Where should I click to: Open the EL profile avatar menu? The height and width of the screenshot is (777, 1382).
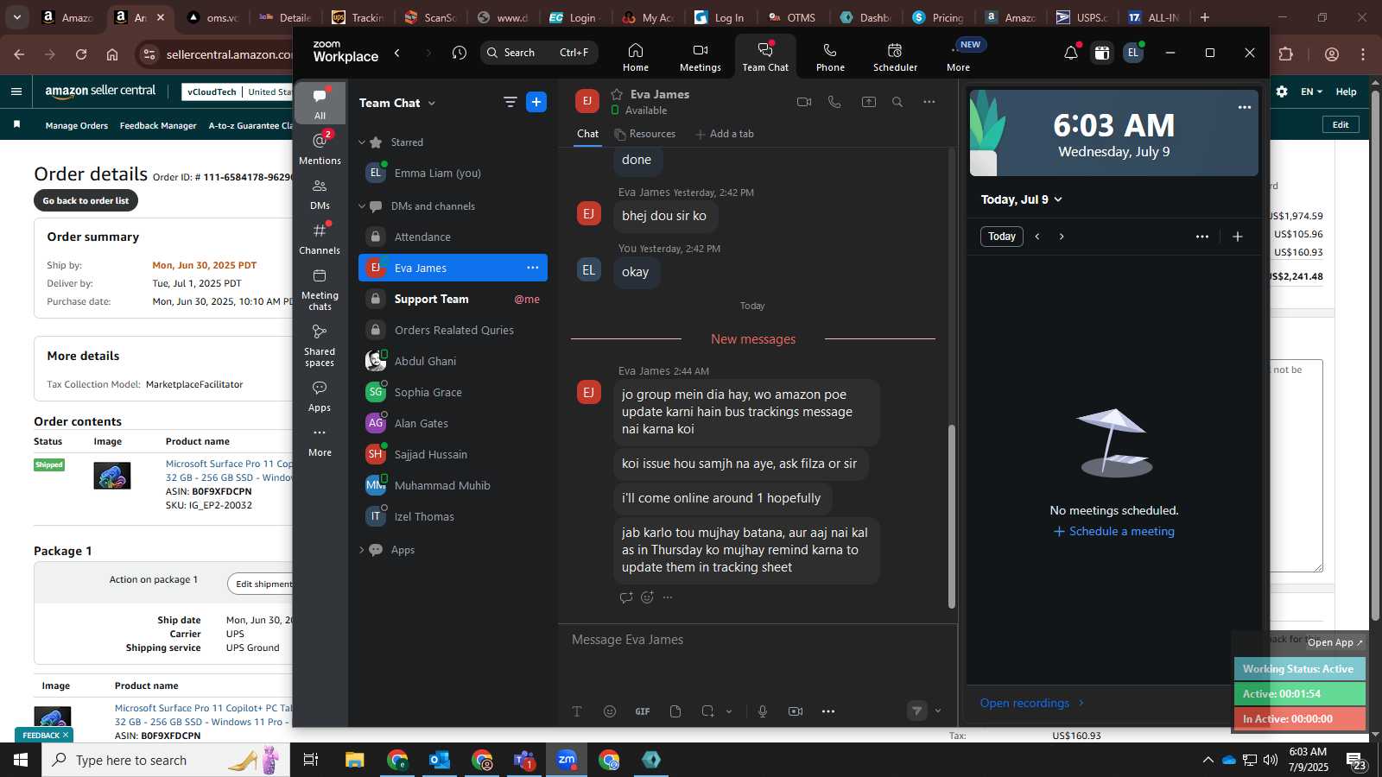click(1133, 53)
